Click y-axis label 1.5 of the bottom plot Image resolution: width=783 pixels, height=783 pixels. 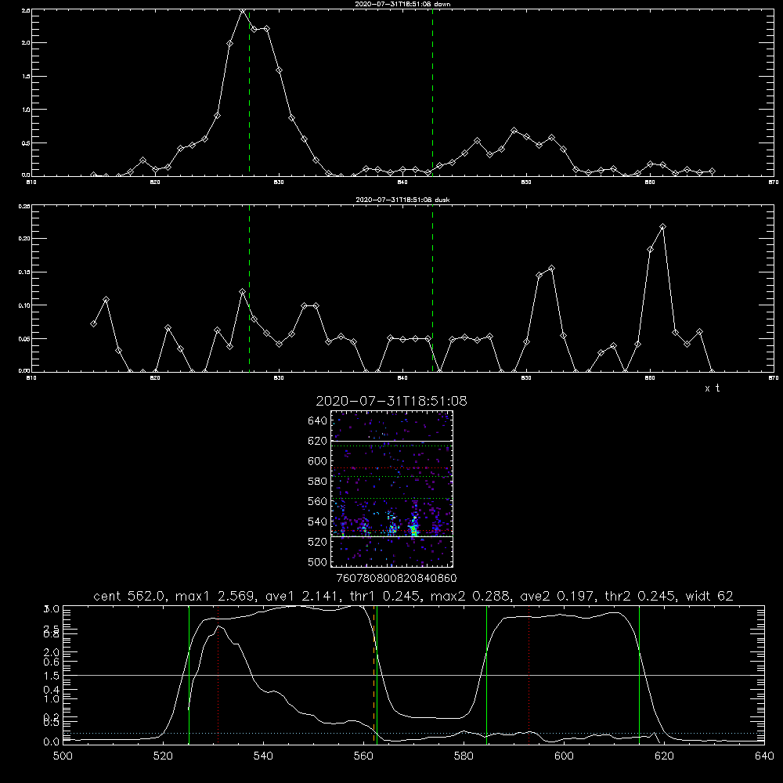click(x=52, y=675)
